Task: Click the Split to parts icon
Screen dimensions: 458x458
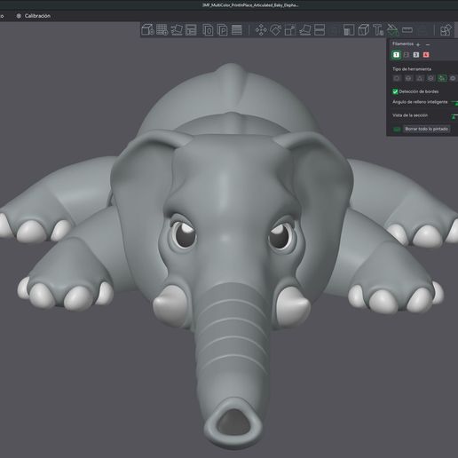Action: pos(222,30)
